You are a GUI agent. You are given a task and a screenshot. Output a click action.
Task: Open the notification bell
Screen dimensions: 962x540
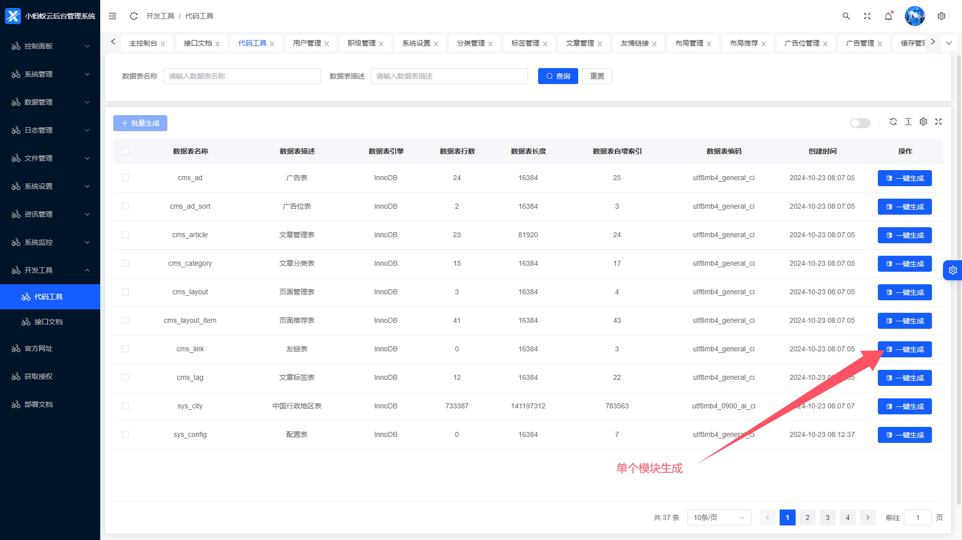point(888,16)
